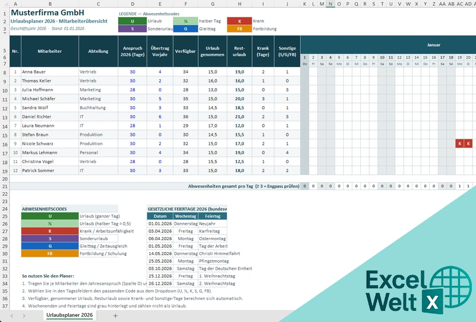Viewport: 476px width, 322px height.
Task: Click the Resturlaub column heading
Action: 240,51
